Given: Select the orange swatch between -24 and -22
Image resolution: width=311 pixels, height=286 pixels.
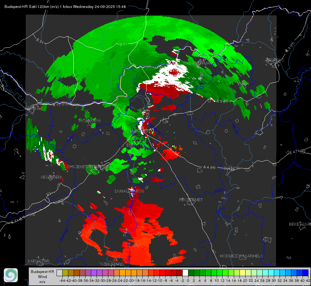Looking at the screenshot, I should click(122, 273).
